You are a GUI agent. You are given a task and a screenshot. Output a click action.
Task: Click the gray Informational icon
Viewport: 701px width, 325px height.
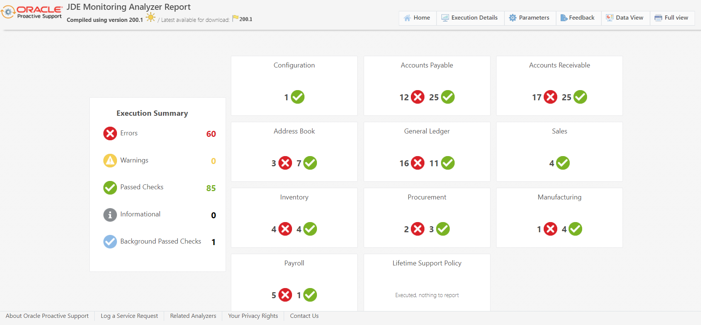click(110, 215)
